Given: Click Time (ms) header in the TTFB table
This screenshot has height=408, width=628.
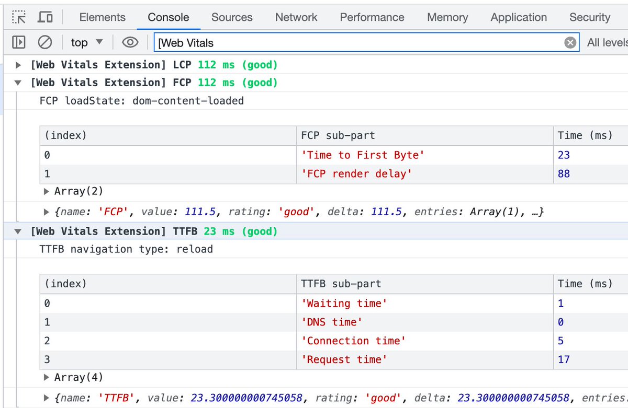Looking at the screenshot, I should 590,284.
